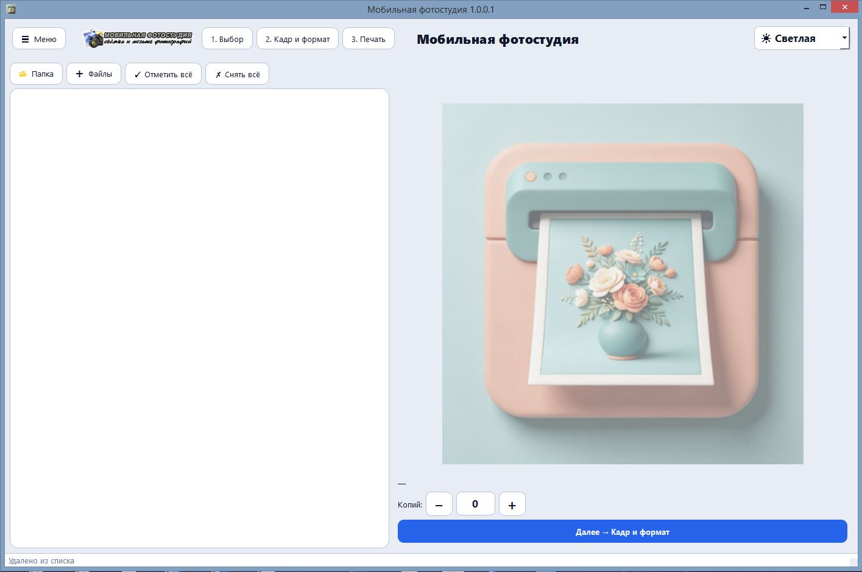
Task: Open step 3. Печать
Action: click(369, 39)
